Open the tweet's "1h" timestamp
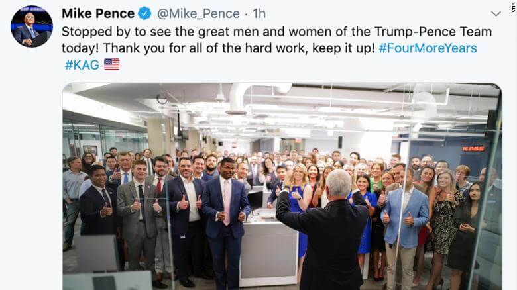The height and width of the screenshot is (290, 517). (258, 13)
